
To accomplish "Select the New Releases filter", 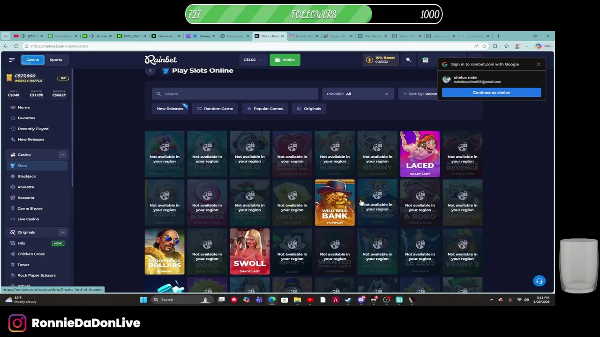I will click(x=170, y=109).
